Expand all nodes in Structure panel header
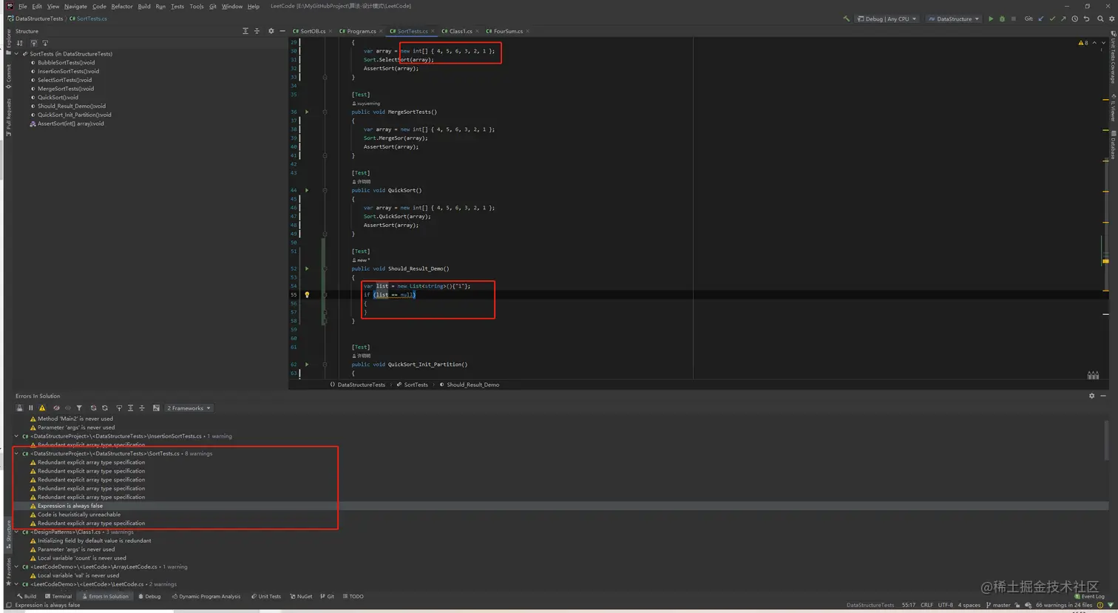The height and width of the screenshot is (613, 1118). click(245, 31)
